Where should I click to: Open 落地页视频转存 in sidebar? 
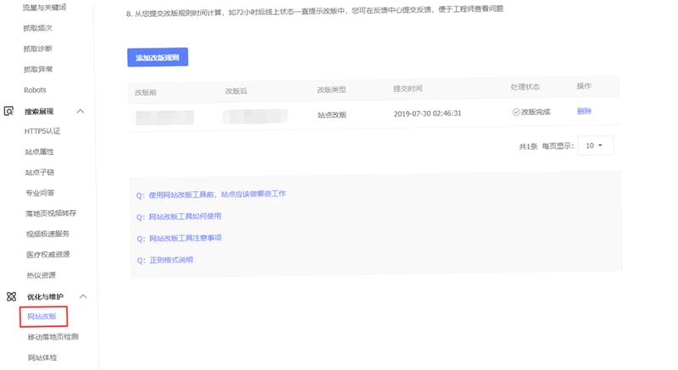(51, 213)
